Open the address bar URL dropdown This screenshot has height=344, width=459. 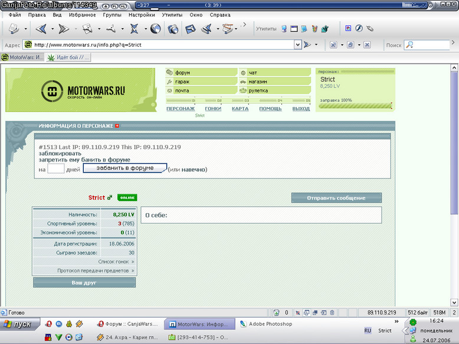click(298, 45)
